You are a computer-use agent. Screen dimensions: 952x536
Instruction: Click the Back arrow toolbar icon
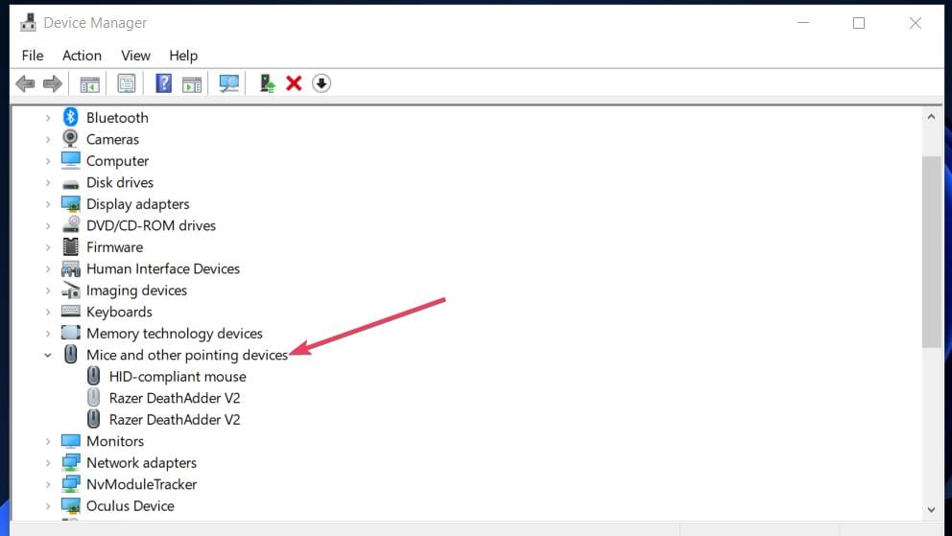[25, 83]
